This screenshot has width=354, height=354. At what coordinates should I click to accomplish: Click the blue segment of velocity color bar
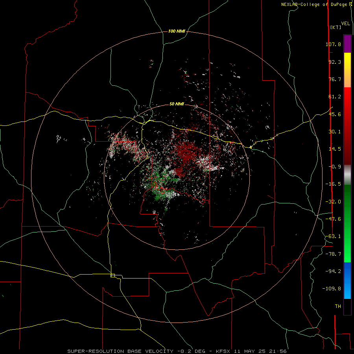tap(347, 280)
